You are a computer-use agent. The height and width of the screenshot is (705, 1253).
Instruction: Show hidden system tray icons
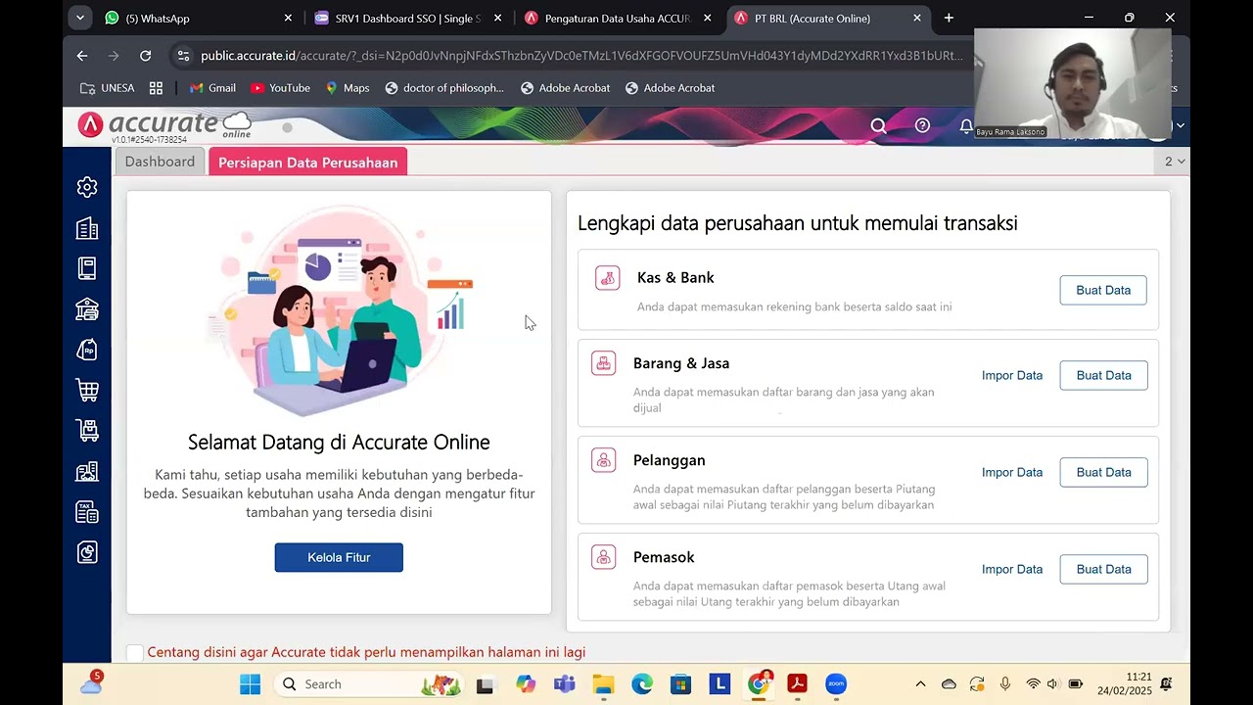(920, 684)
